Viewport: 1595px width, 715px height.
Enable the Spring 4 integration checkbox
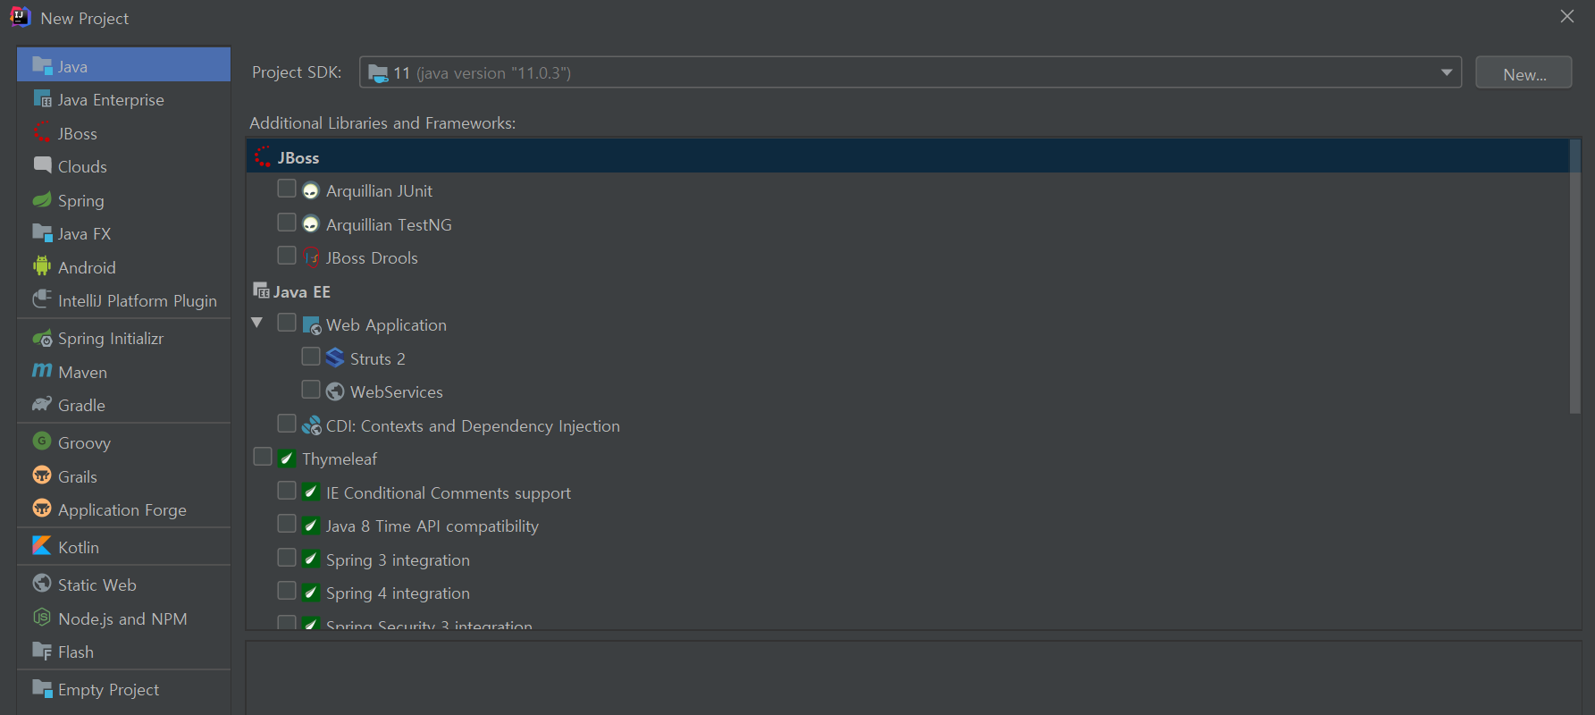(x=287, y=591)
